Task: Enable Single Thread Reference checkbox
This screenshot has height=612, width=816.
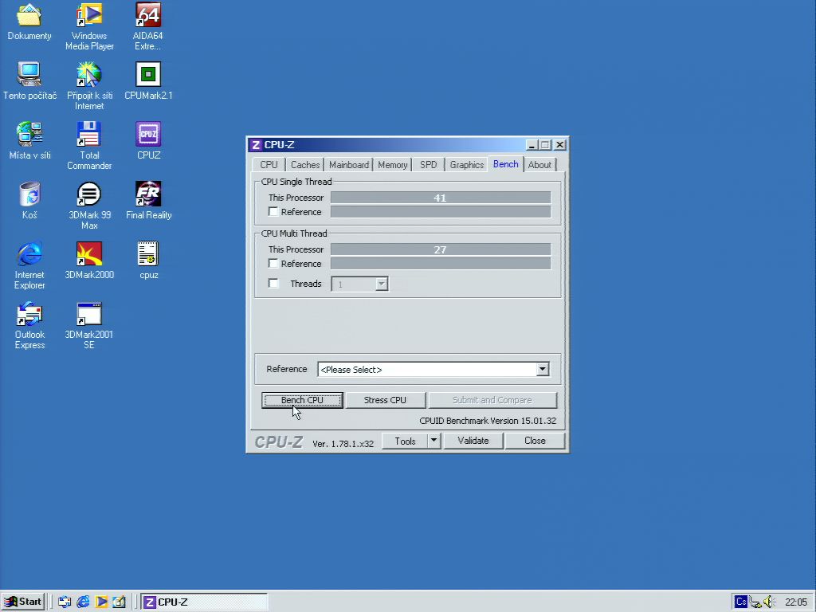Action: [273, 211]
